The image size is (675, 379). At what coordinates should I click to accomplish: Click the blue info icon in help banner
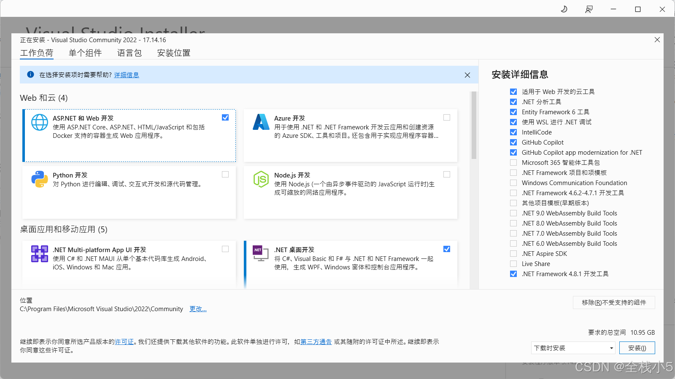tap(30, 75)
